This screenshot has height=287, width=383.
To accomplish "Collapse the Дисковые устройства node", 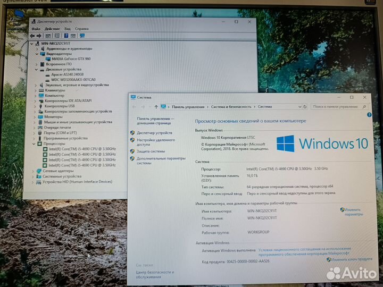I will click(x=36, y=70).
